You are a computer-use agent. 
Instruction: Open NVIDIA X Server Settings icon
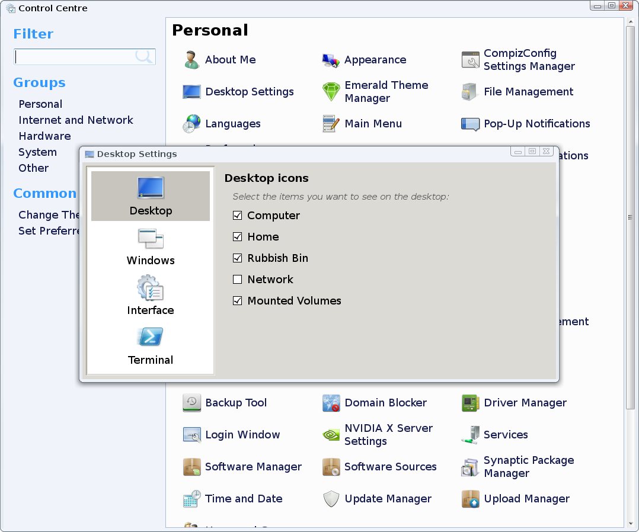[x=331, y=435]
